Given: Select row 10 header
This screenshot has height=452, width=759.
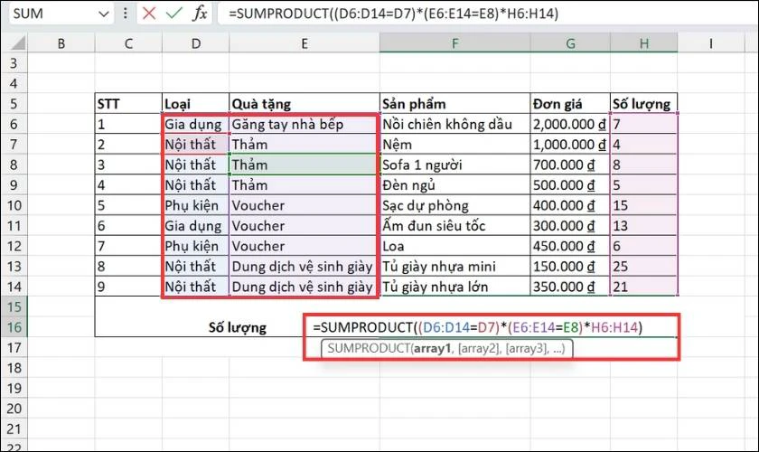Looking at the screenshot, I should click(x=14, y=205).
